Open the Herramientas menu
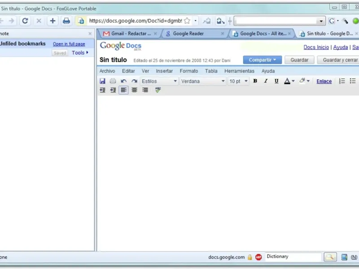Image resolution: width=359 pixels, height=269 pixels. (240, 71)
